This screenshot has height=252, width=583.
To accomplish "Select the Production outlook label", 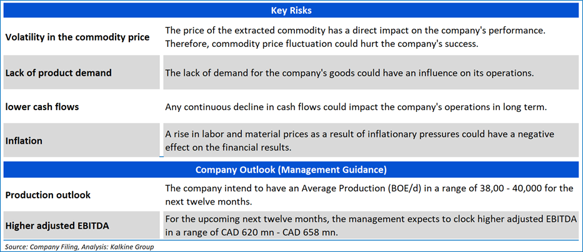I will click(x=48, y=195).
